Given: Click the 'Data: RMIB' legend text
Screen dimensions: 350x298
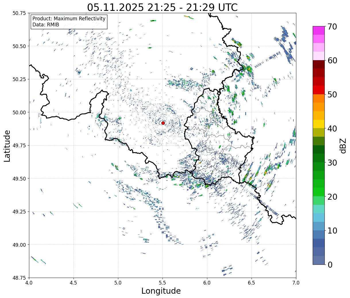Looking at the screenshot, I should pos(46,25).
